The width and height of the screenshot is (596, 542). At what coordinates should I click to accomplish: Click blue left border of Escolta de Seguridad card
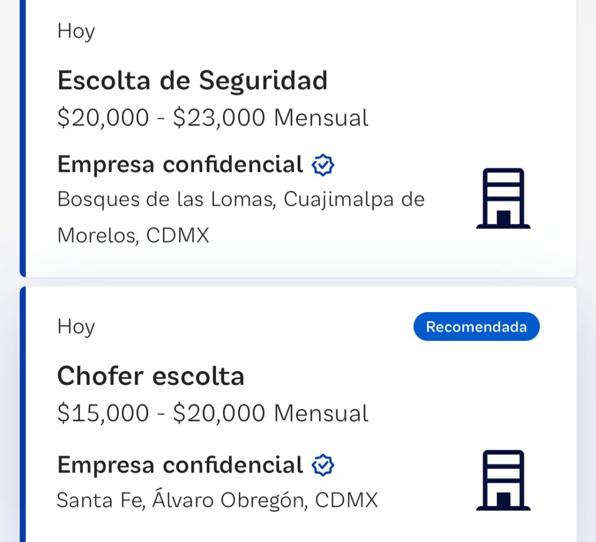(x=23, y=135)
